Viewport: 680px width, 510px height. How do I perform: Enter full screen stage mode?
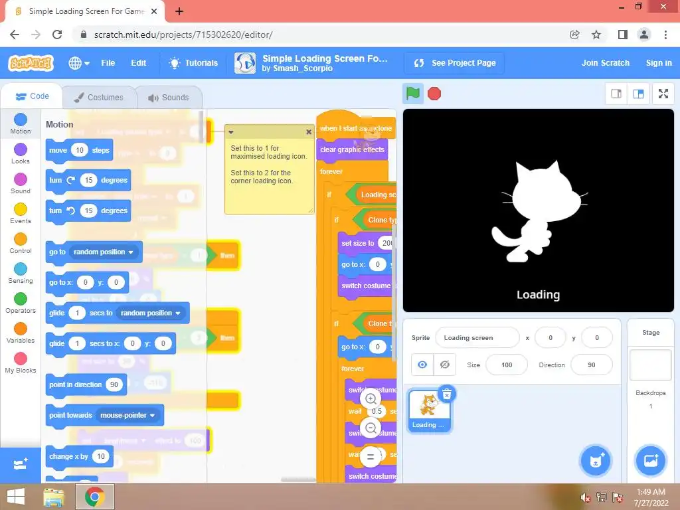[x=663, y=94]
